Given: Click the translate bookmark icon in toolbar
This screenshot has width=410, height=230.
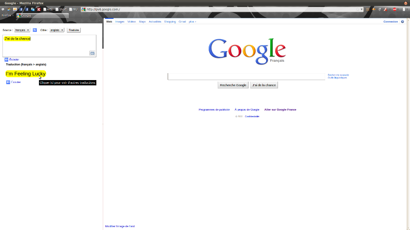Looking at the screenshot, I should point(33,9).
